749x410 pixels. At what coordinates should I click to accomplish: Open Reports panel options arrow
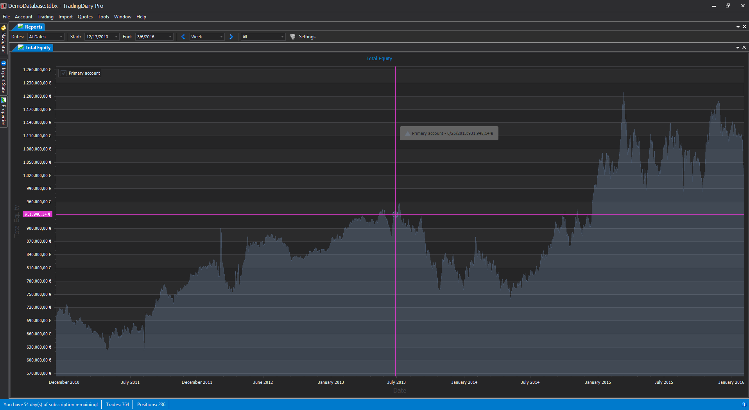[738, 27]
